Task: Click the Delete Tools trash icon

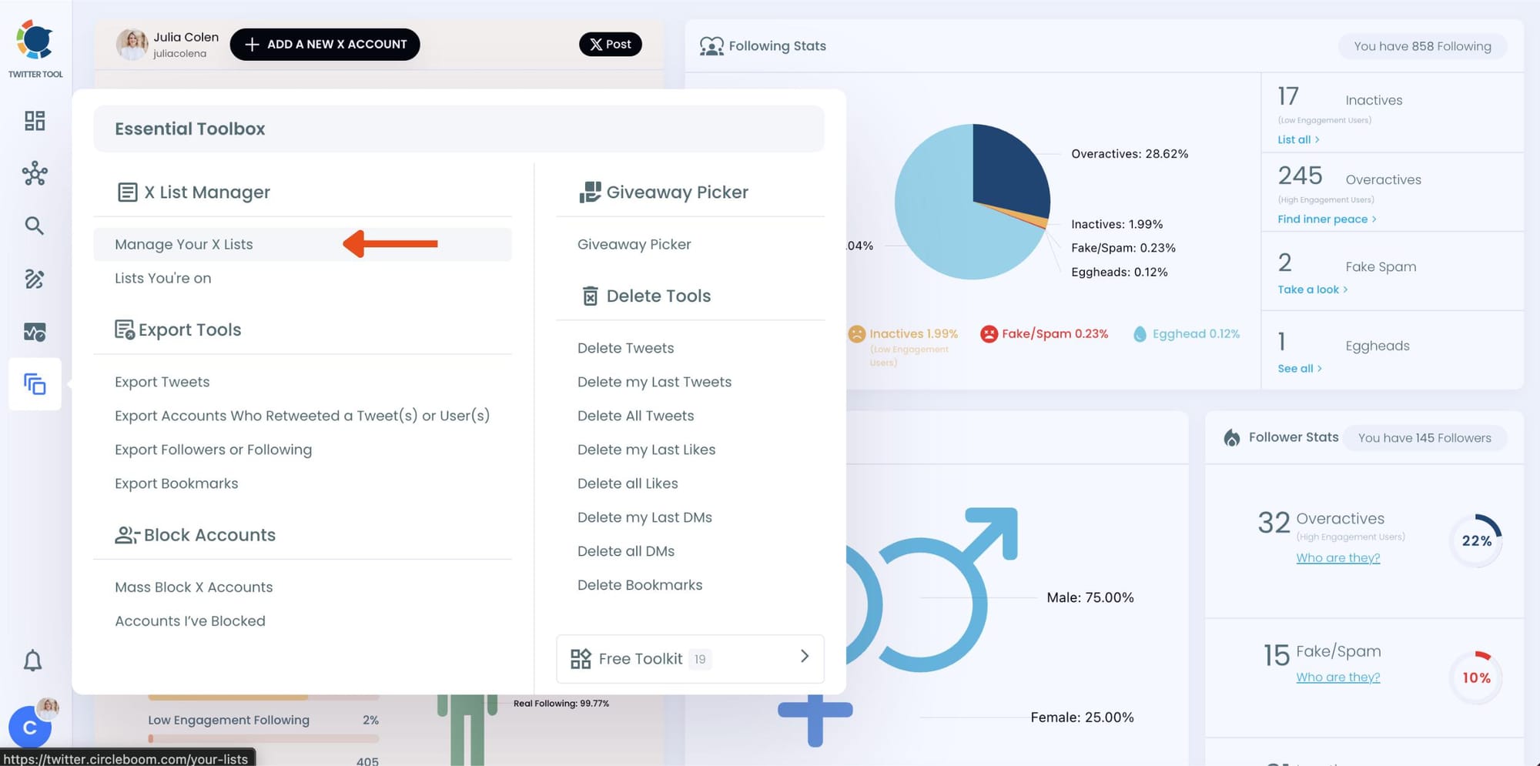Action: 591,296
